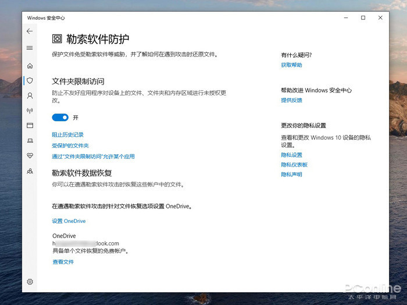The height and width of the screenshot is (305, 407).
Task: Open 隐私设置 link
Action: click(x=291, y=155)
